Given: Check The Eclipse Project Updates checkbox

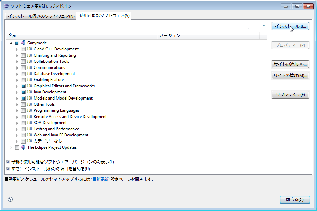Looking at the screenshot, I should 17,147.
